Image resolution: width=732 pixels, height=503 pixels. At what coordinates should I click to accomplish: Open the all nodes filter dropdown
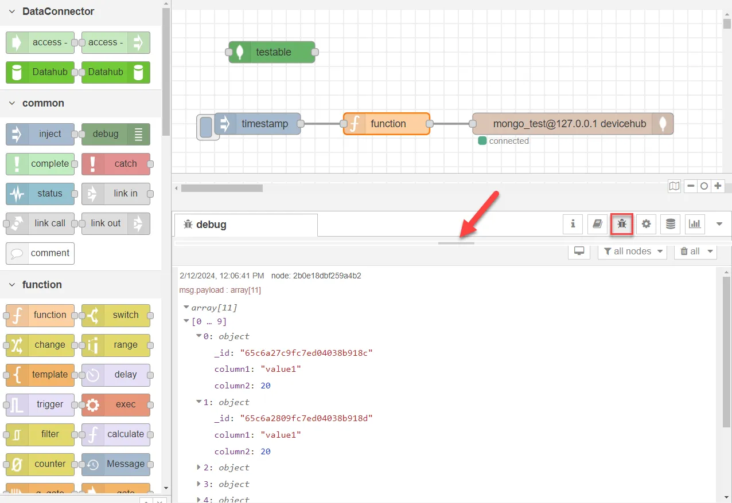point(632,251)
